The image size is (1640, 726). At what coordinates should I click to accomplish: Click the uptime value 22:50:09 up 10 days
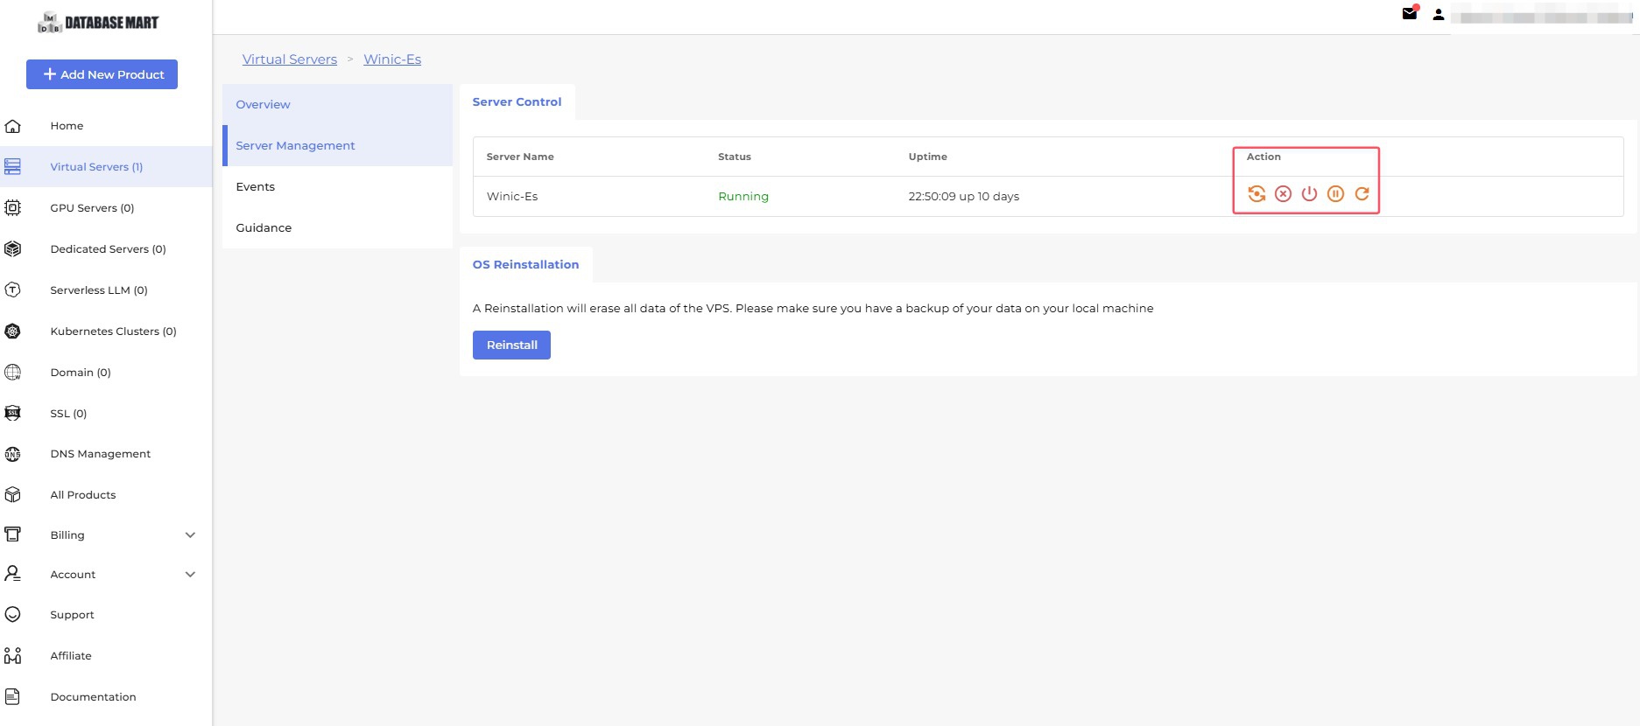(963, 196)
